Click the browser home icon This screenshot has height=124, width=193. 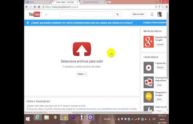click(x=39, y=7)
